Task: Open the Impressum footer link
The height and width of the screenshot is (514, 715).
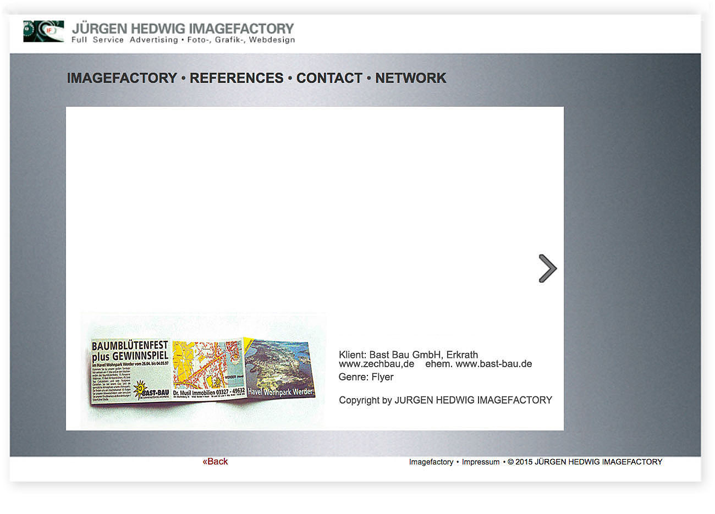Action: pos(480,462)
